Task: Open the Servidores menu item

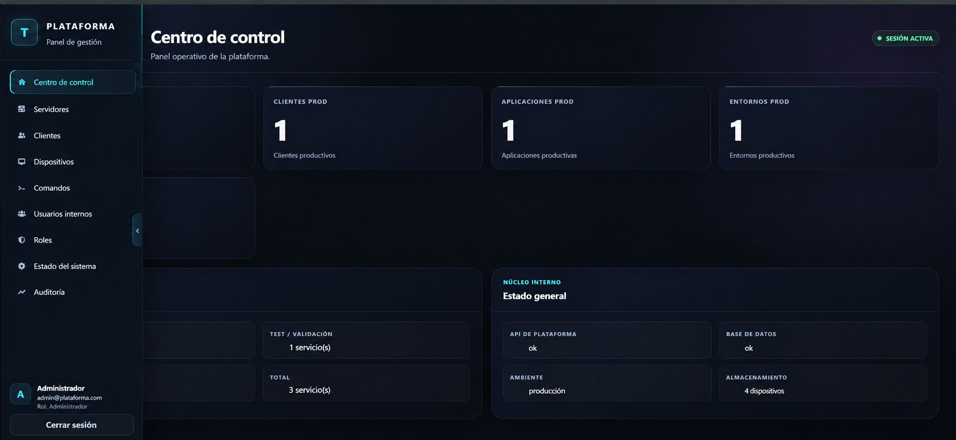Action: coord(73,109)
